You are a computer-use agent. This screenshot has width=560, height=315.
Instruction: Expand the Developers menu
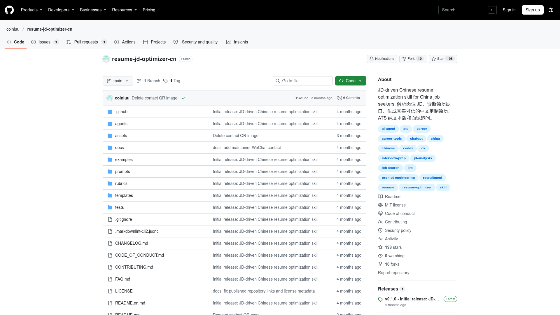click(x=61, y=10)
